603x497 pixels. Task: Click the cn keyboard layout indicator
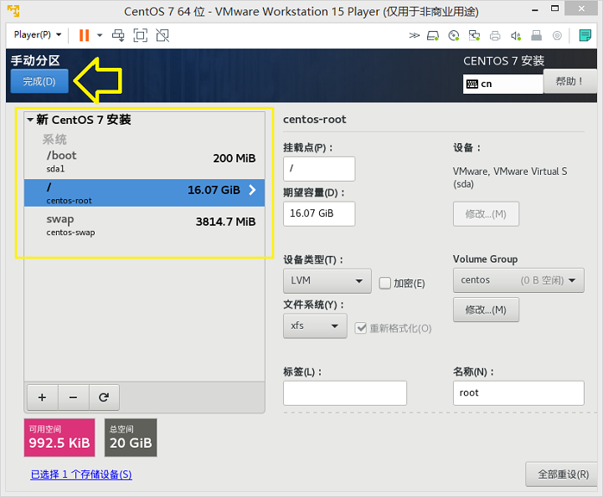click(x=503, y=84)
